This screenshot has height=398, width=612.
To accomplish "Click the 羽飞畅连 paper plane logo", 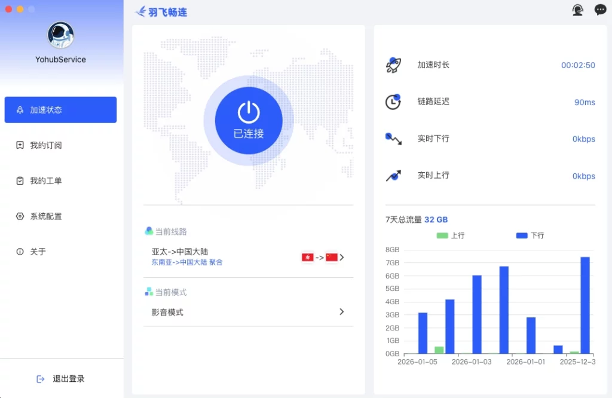I will click(x=140, y=11).
